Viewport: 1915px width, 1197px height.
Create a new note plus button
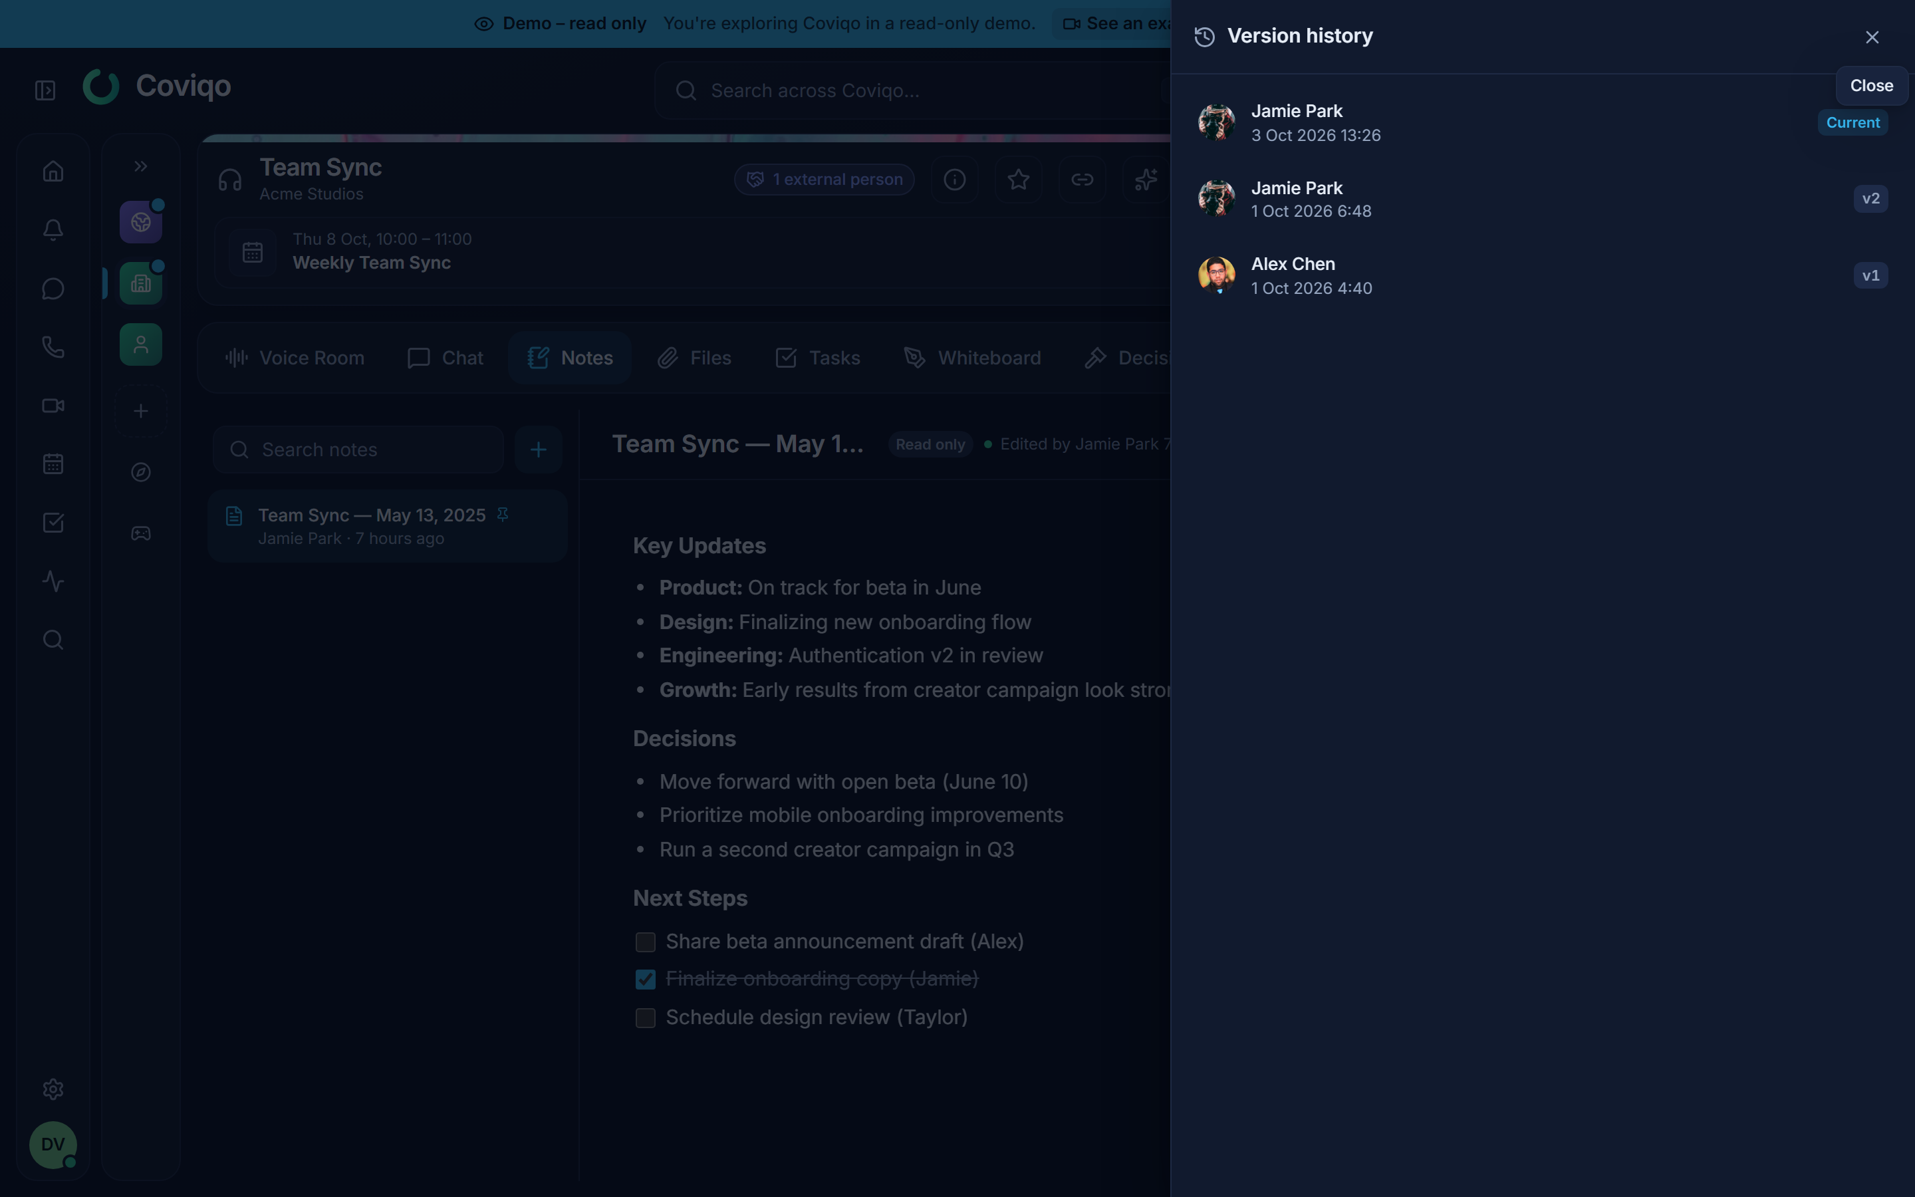pyautogui.click(x=538, y=450)
